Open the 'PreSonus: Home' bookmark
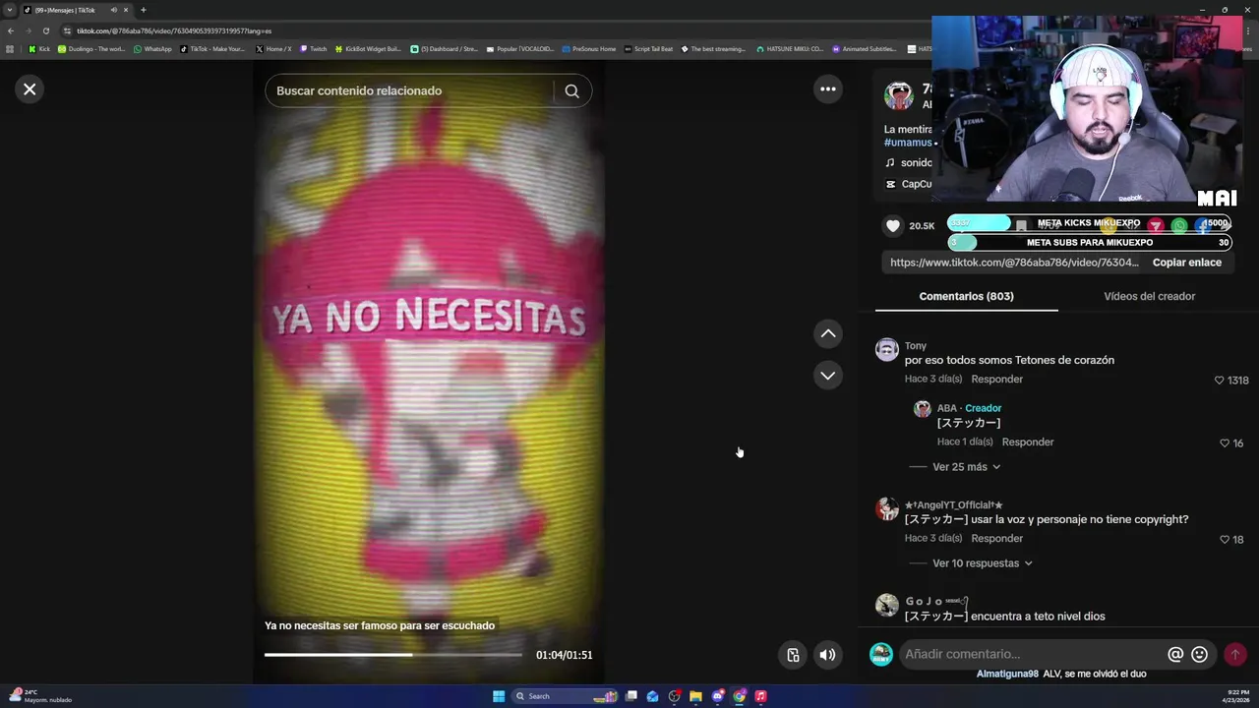 pos(588,49)
